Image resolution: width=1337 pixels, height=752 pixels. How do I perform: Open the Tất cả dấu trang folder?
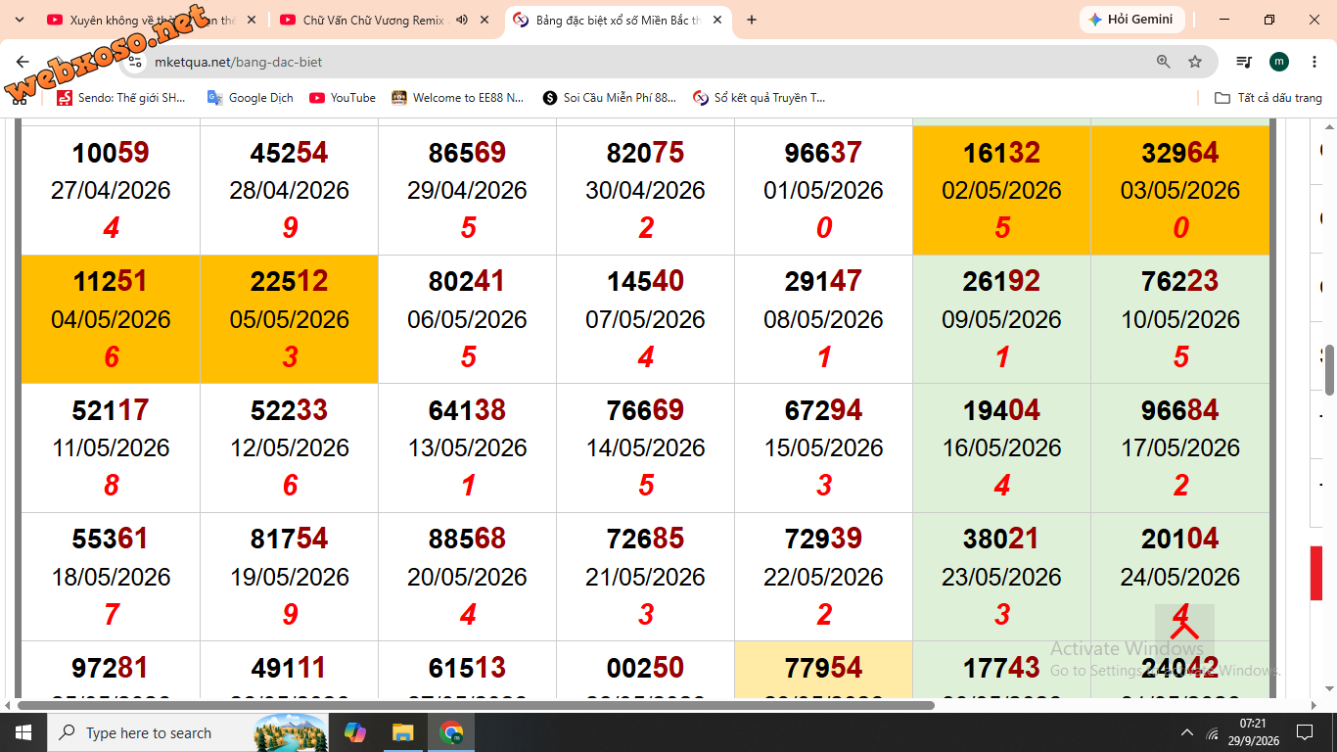1268,98
